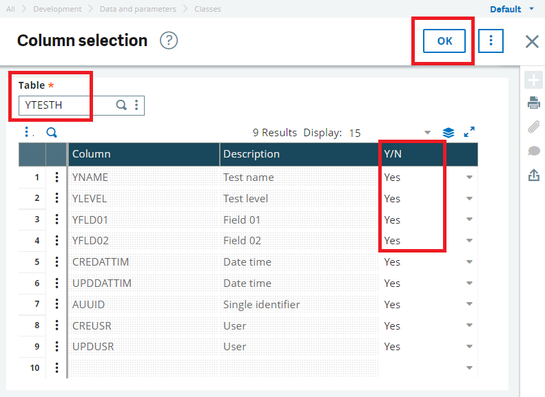545x397 pixels.
Task: Open grid search magnifier above Column header
Action: 52,133
